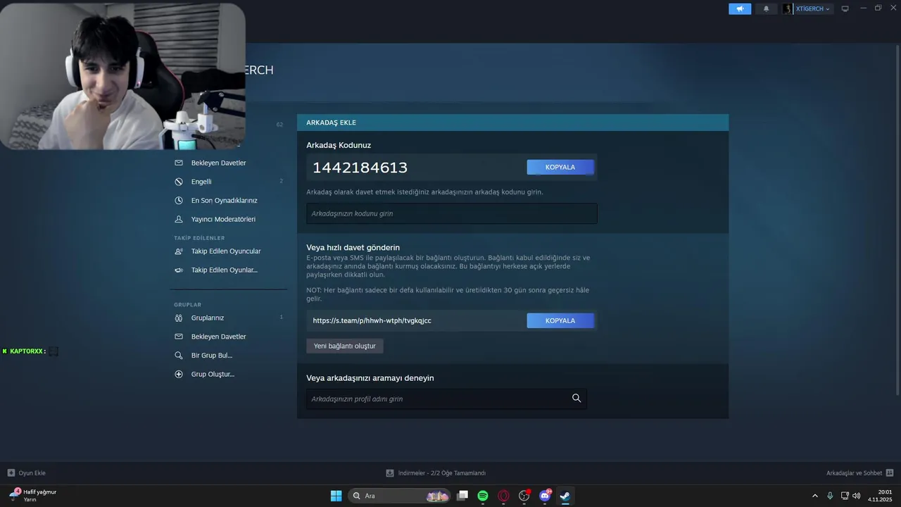This screenshot has width=901, height=507.
Task: Click the shield icon beside Yayıncı Moderatörleri
Action: tap(179, 219)
